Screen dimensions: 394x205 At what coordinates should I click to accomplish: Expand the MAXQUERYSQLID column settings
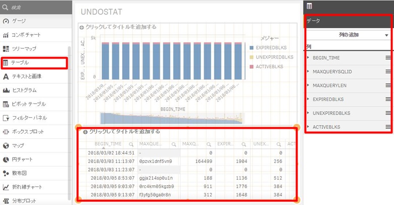tap(309, 72)
